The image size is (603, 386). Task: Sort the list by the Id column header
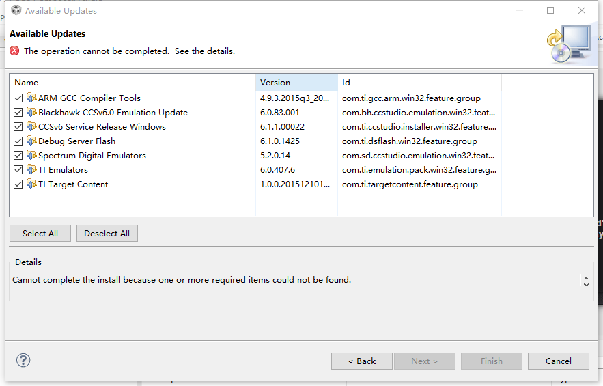(x=419, y=83)
